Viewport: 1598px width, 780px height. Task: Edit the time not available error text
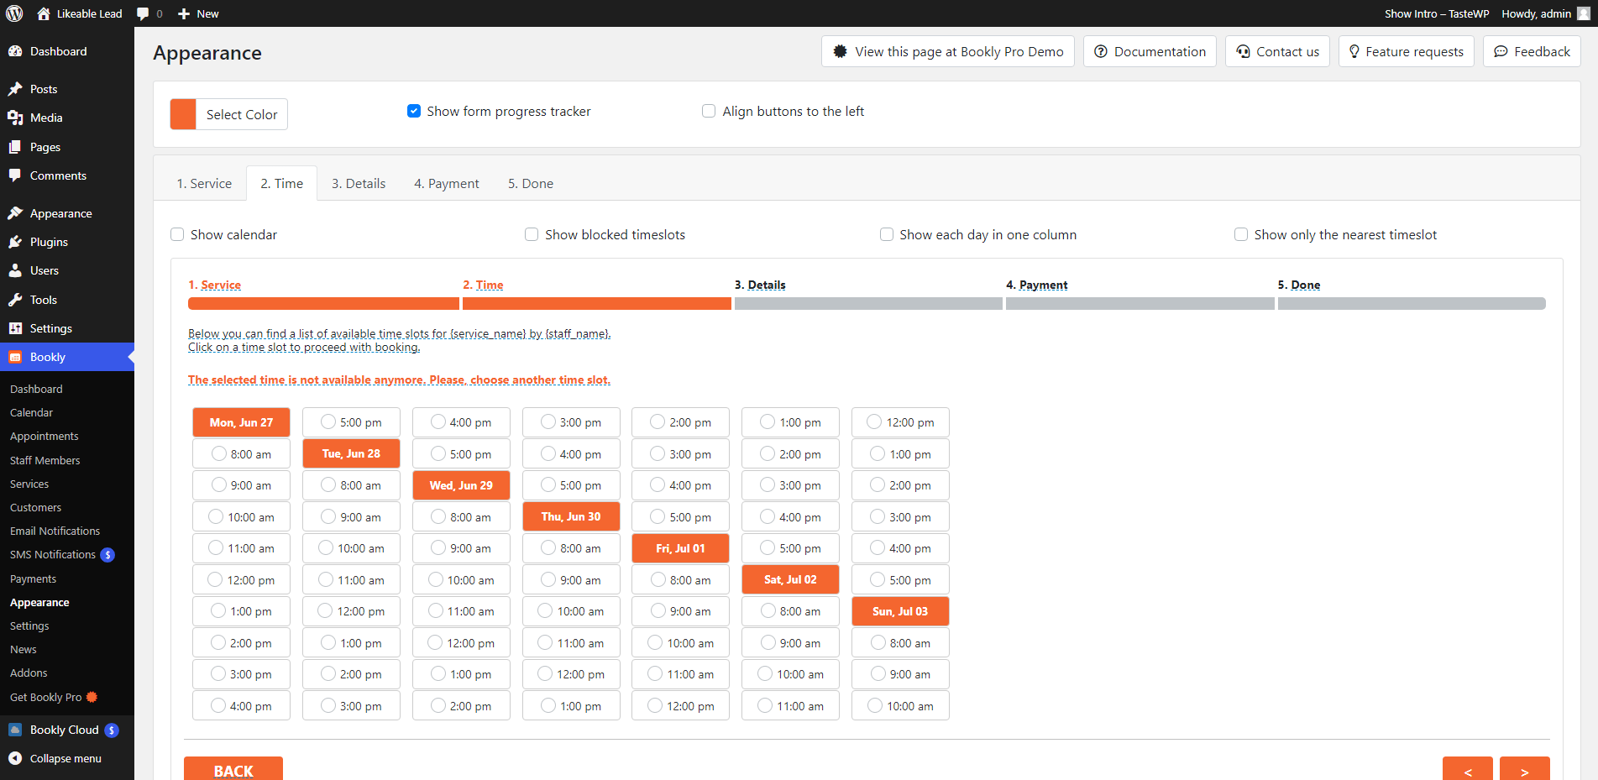click(400, 380)
